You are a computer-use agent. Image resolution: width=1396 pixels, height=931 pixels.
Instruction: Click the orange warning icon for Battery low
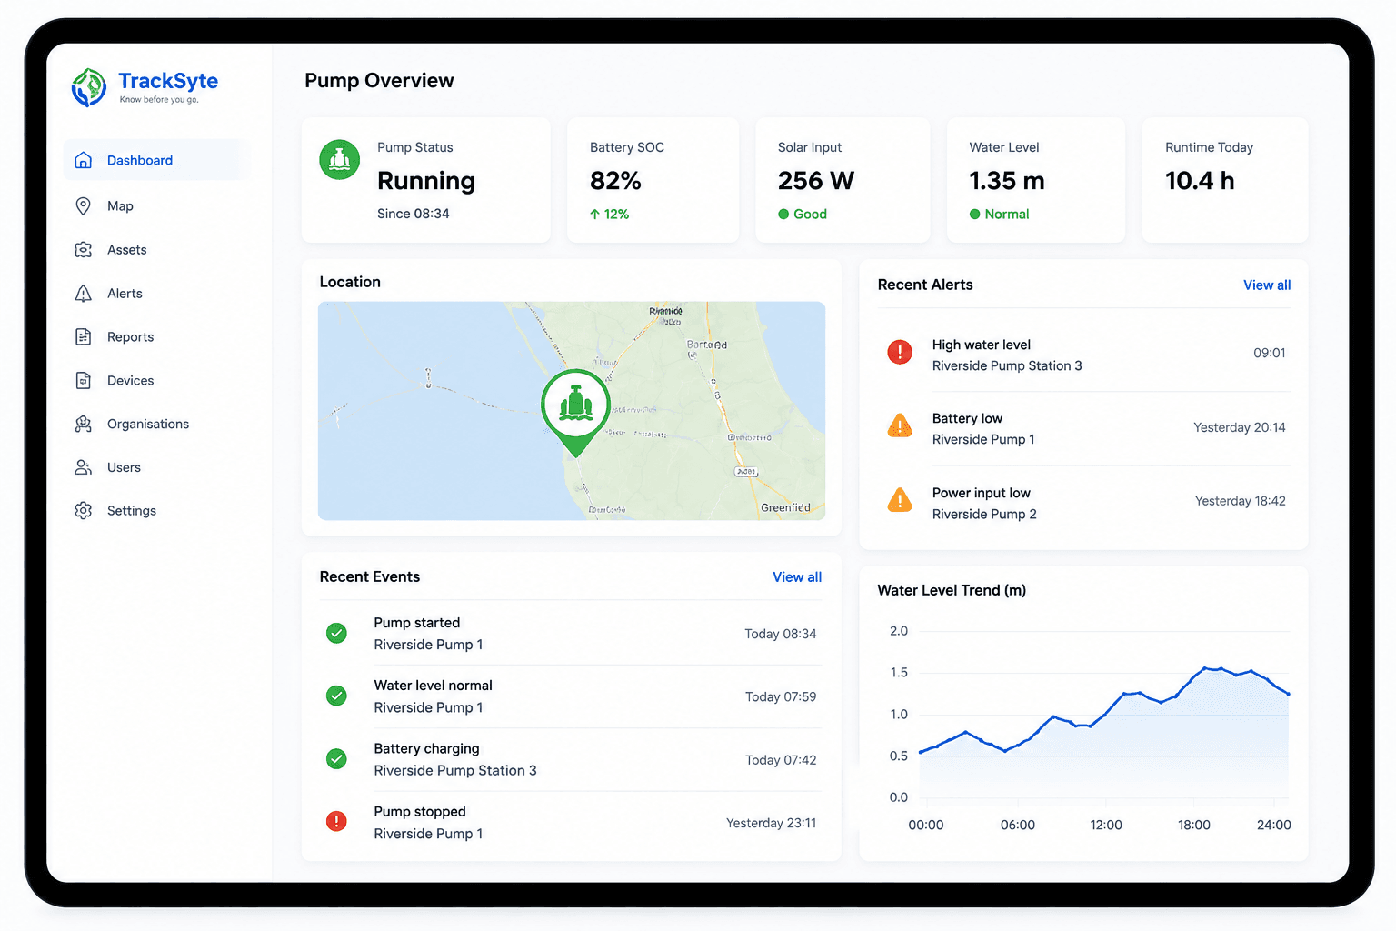point(900,425)
